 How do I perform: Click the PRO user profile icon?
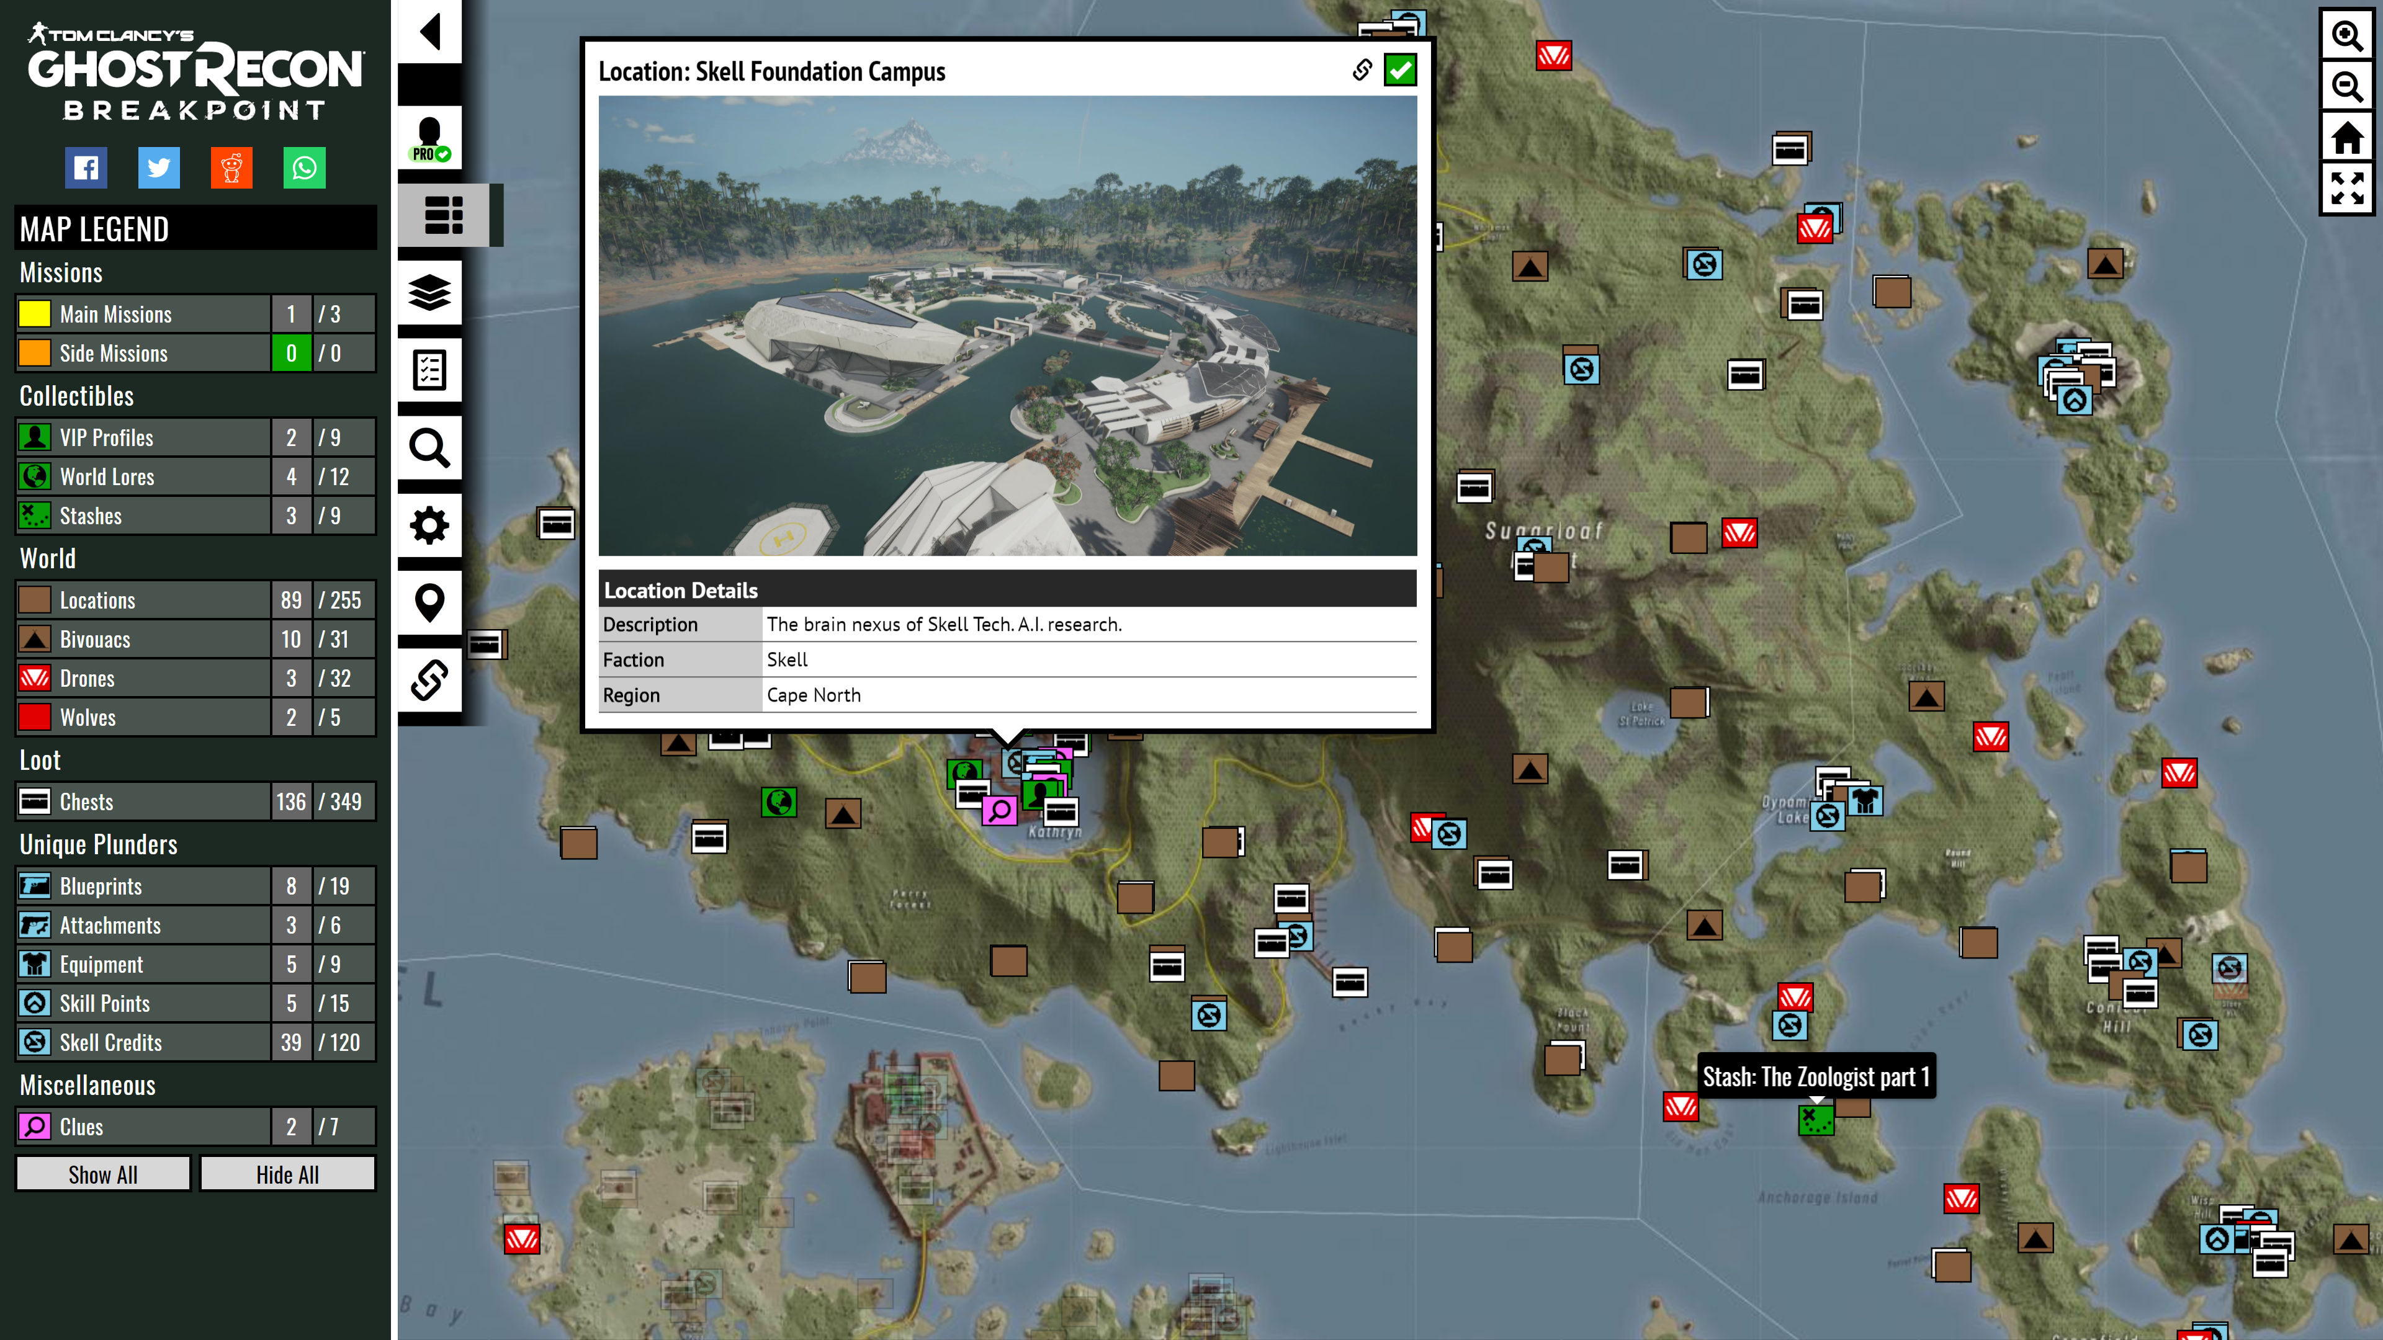point(429,137)
